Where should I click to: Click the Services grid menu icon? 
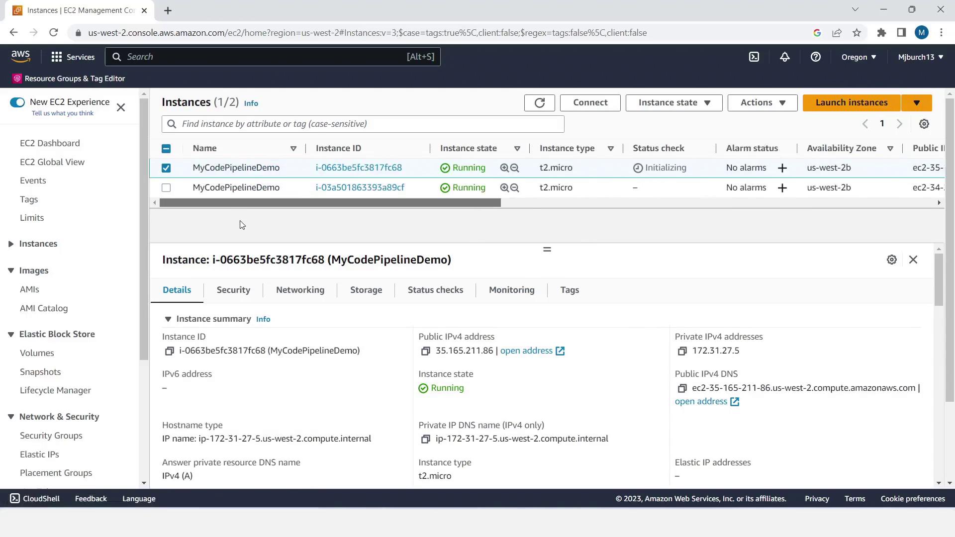tap(57, 57)
